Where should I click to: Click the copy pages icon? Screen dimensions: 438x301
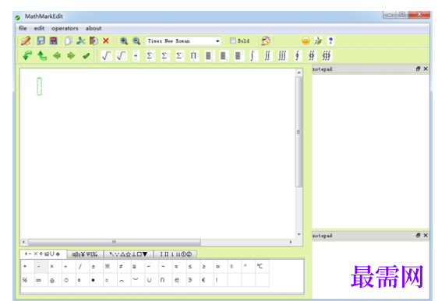coord(69,40)
